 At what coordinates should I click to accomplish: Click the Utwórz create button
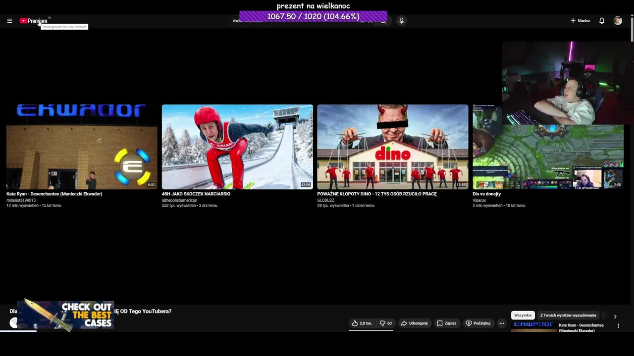click(580, 21)
